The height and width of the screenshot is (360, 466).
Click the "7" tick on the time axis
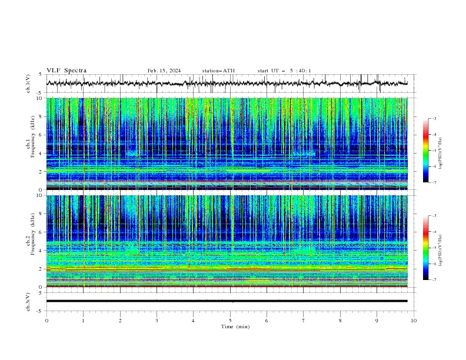pyautogui.click(x=304, y=321)
